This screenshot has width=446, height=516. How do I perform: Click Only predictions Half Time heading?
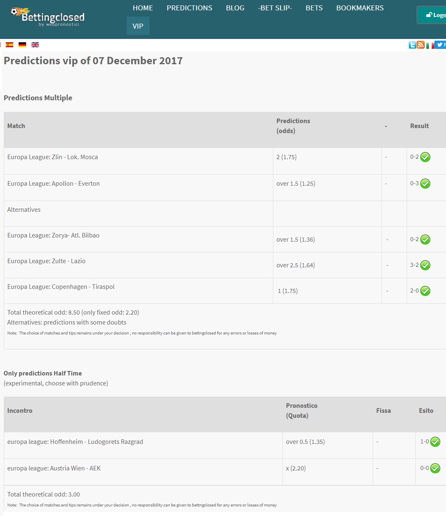coord(43,373)
